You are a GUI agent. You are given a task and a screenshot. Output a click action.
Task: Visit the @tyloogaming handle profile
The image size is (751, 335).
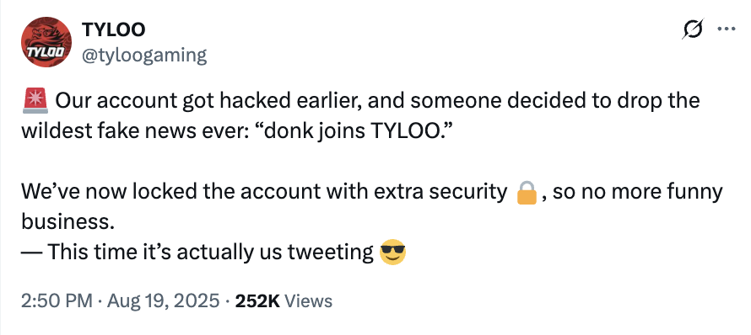click(144, 55)
